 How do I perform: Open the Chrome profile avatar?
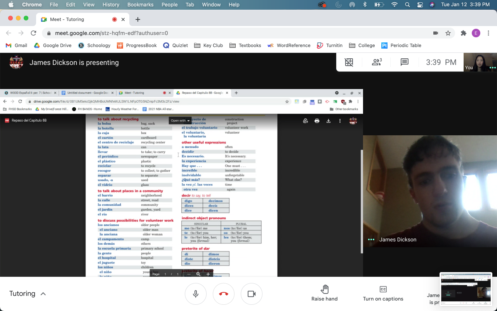[476, 33]
